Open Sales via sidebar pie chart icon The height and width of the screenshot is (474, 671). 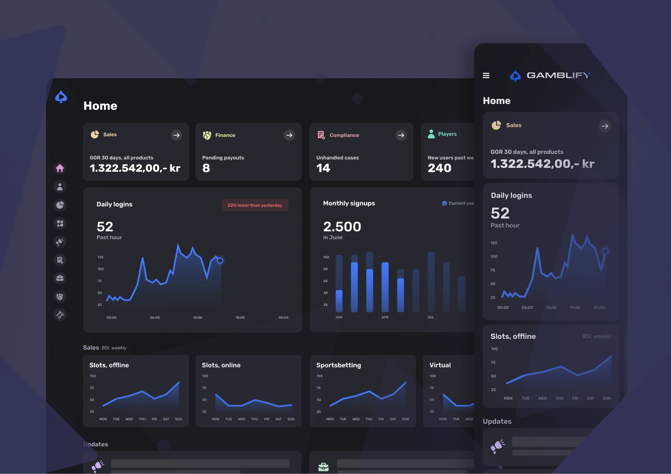click(60, 205)
